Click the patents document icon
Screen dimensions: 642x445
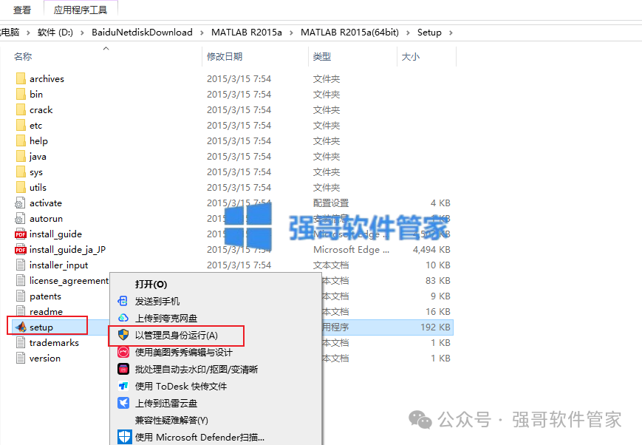coord(21,296)
